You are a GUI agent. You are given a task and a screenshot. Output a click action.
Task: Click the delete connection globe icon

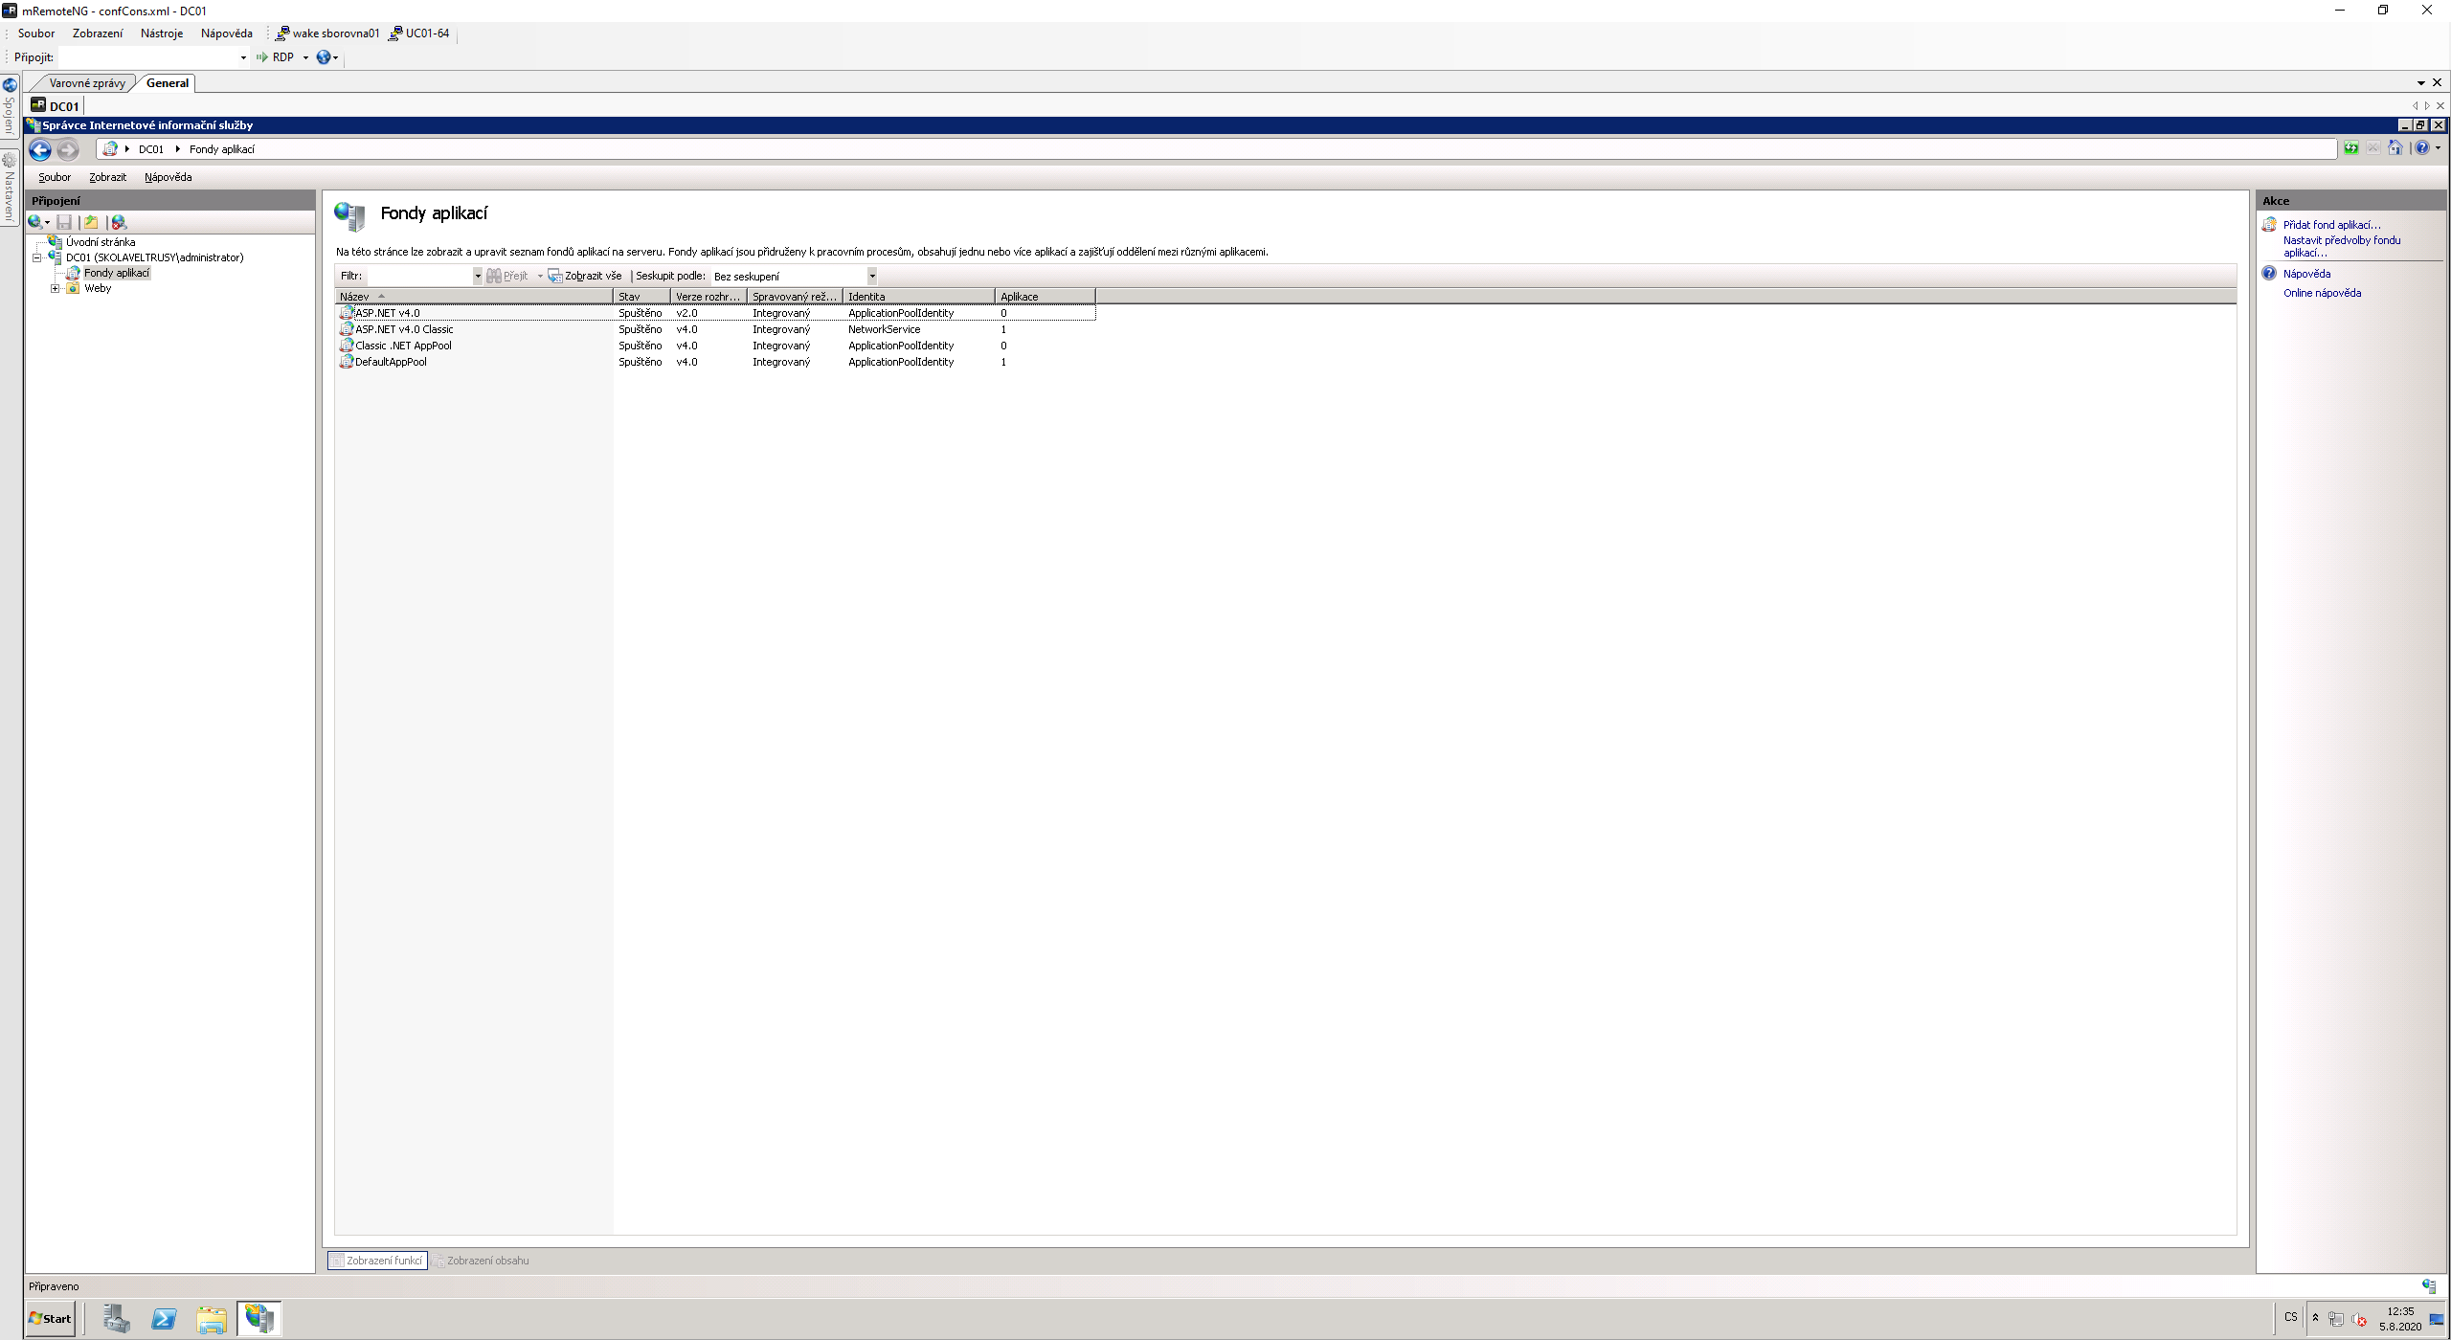pos(119,222)
